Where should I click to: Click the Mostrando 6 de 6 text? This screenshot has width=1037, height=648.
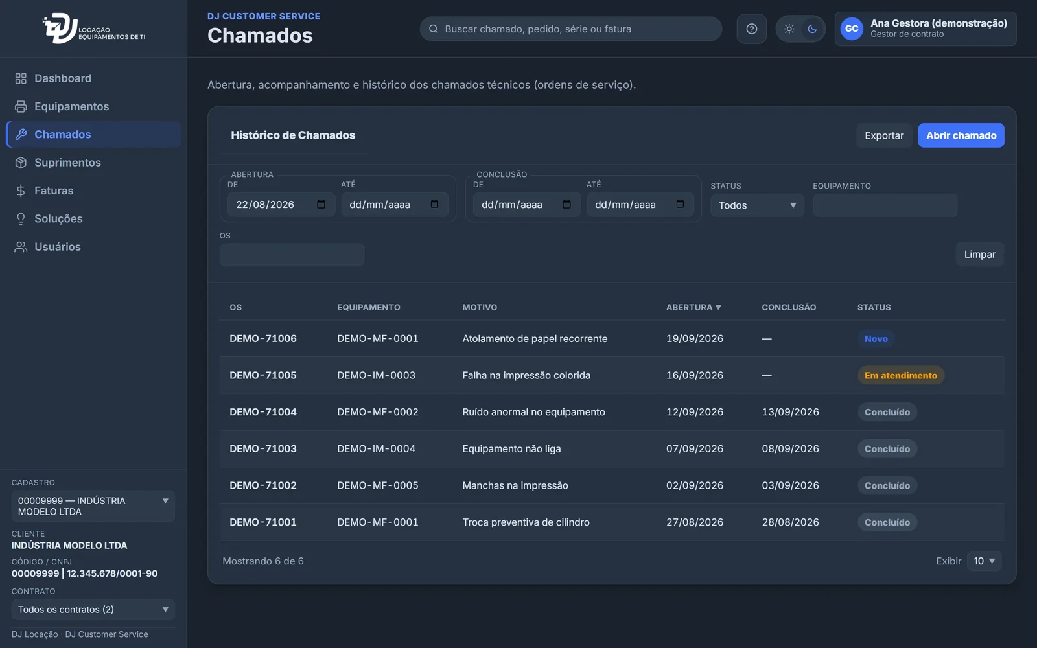pos(263,561)
